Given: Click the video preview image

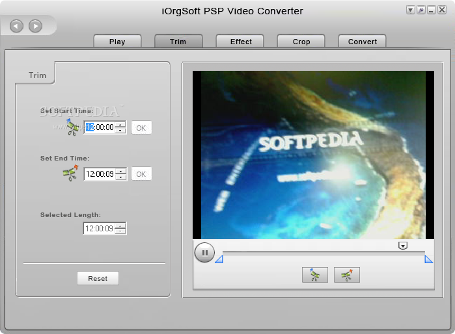Looking at the screenshot, I should tap(313, 155).
